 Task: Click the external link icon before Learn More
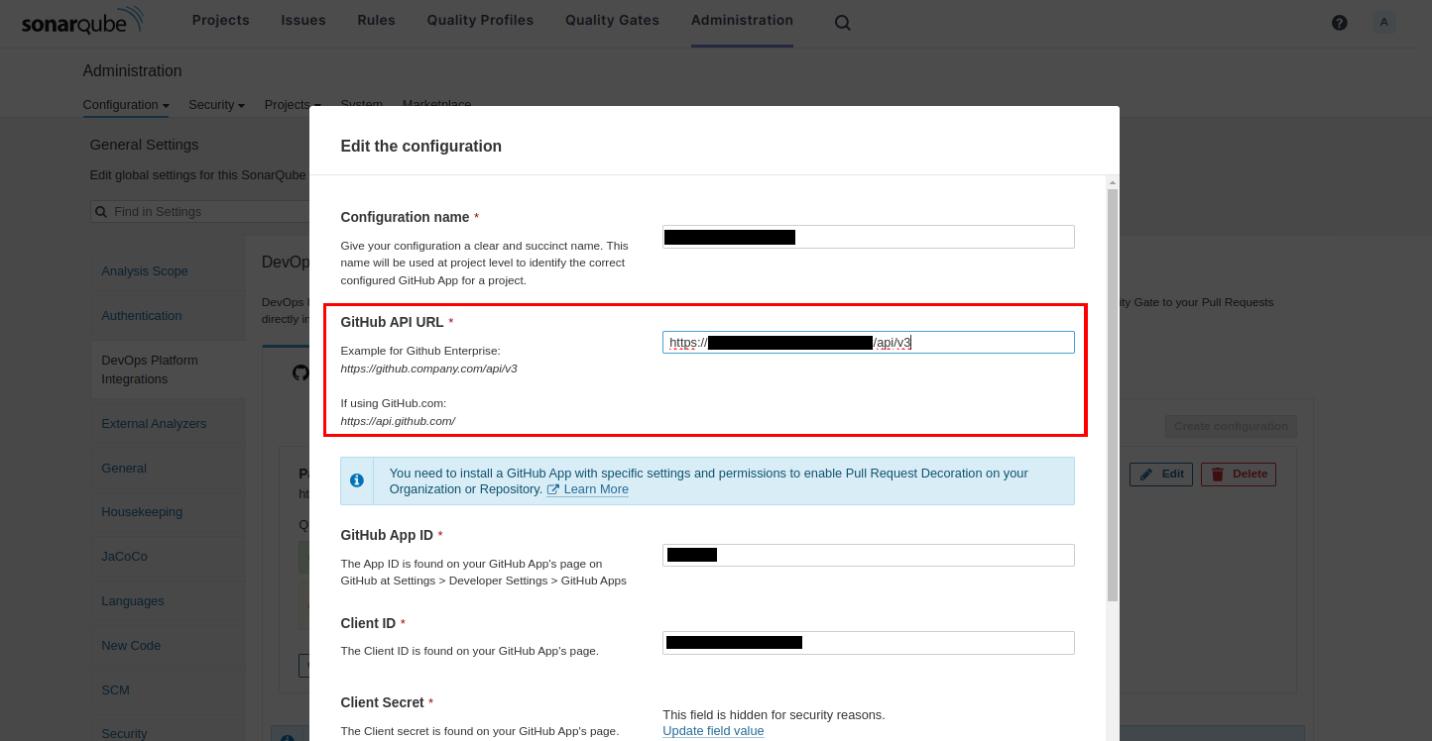tap(553, 489)
